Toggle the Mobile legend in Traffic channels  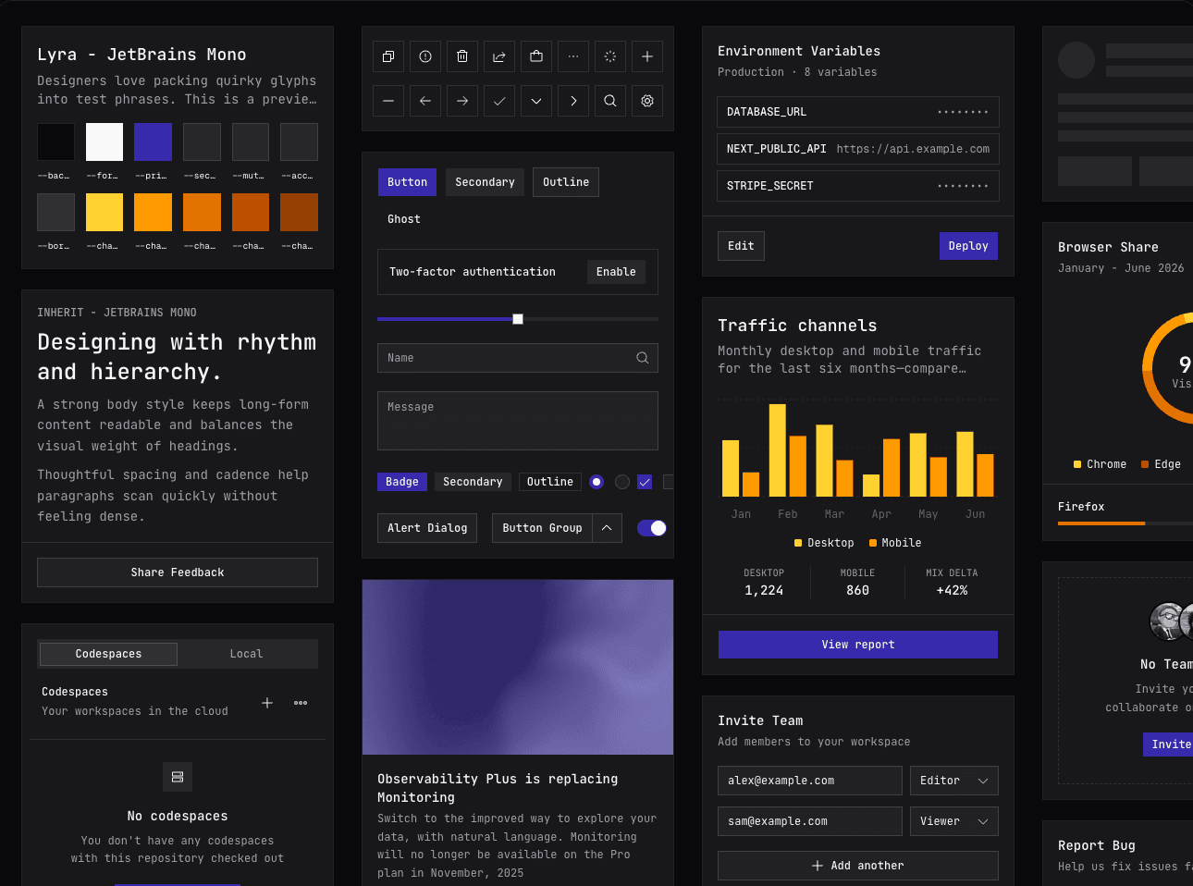click(x=895, y=543)
